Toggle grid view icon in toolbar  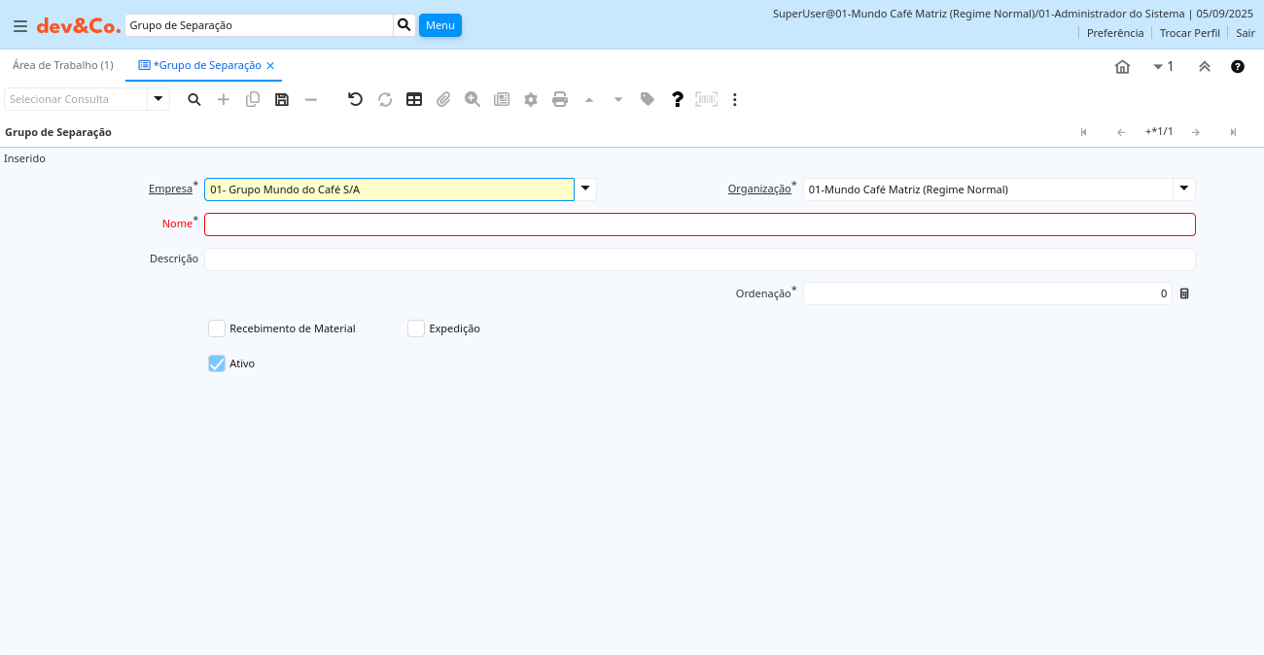pyautogui.click(x=414, y=99)
